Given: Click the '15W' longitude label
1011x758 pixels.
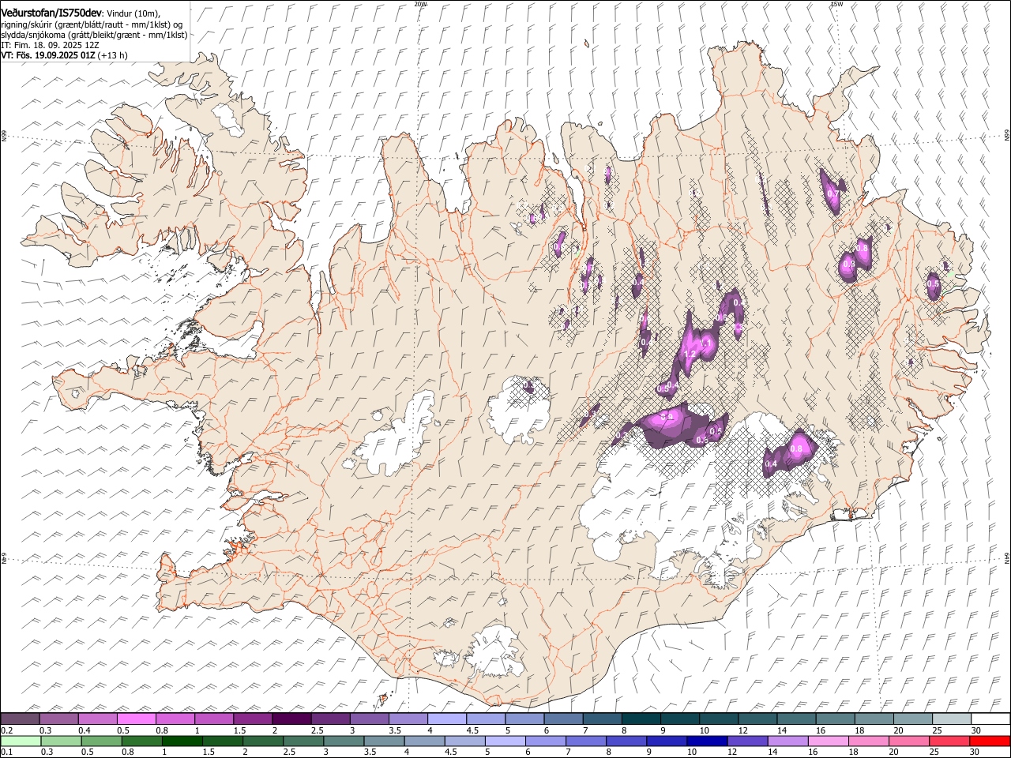Looking at the screenshot, I should (836, 4).
